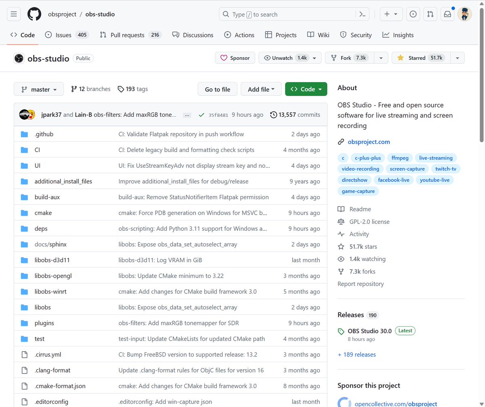Open the green Code dropdown
The image size is (485, 407).
pos(306,89)
